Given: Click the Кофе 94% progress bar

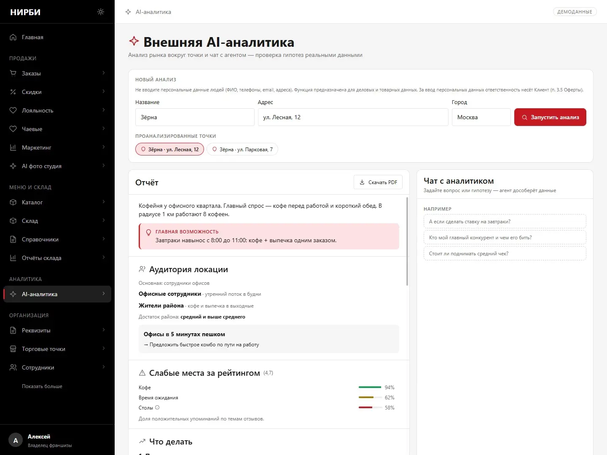Looking at the screenshot, I should tap(371, 387).
